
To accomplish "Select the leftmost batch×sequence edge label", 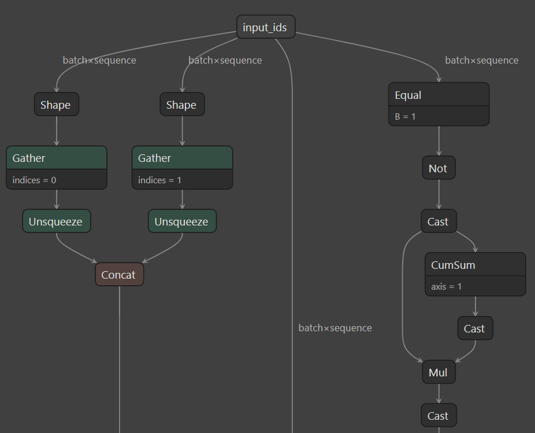I will tap(99, 60).
